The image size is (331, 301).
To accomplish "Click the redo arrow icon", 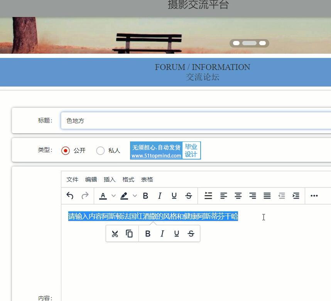I will coord(85,196).
